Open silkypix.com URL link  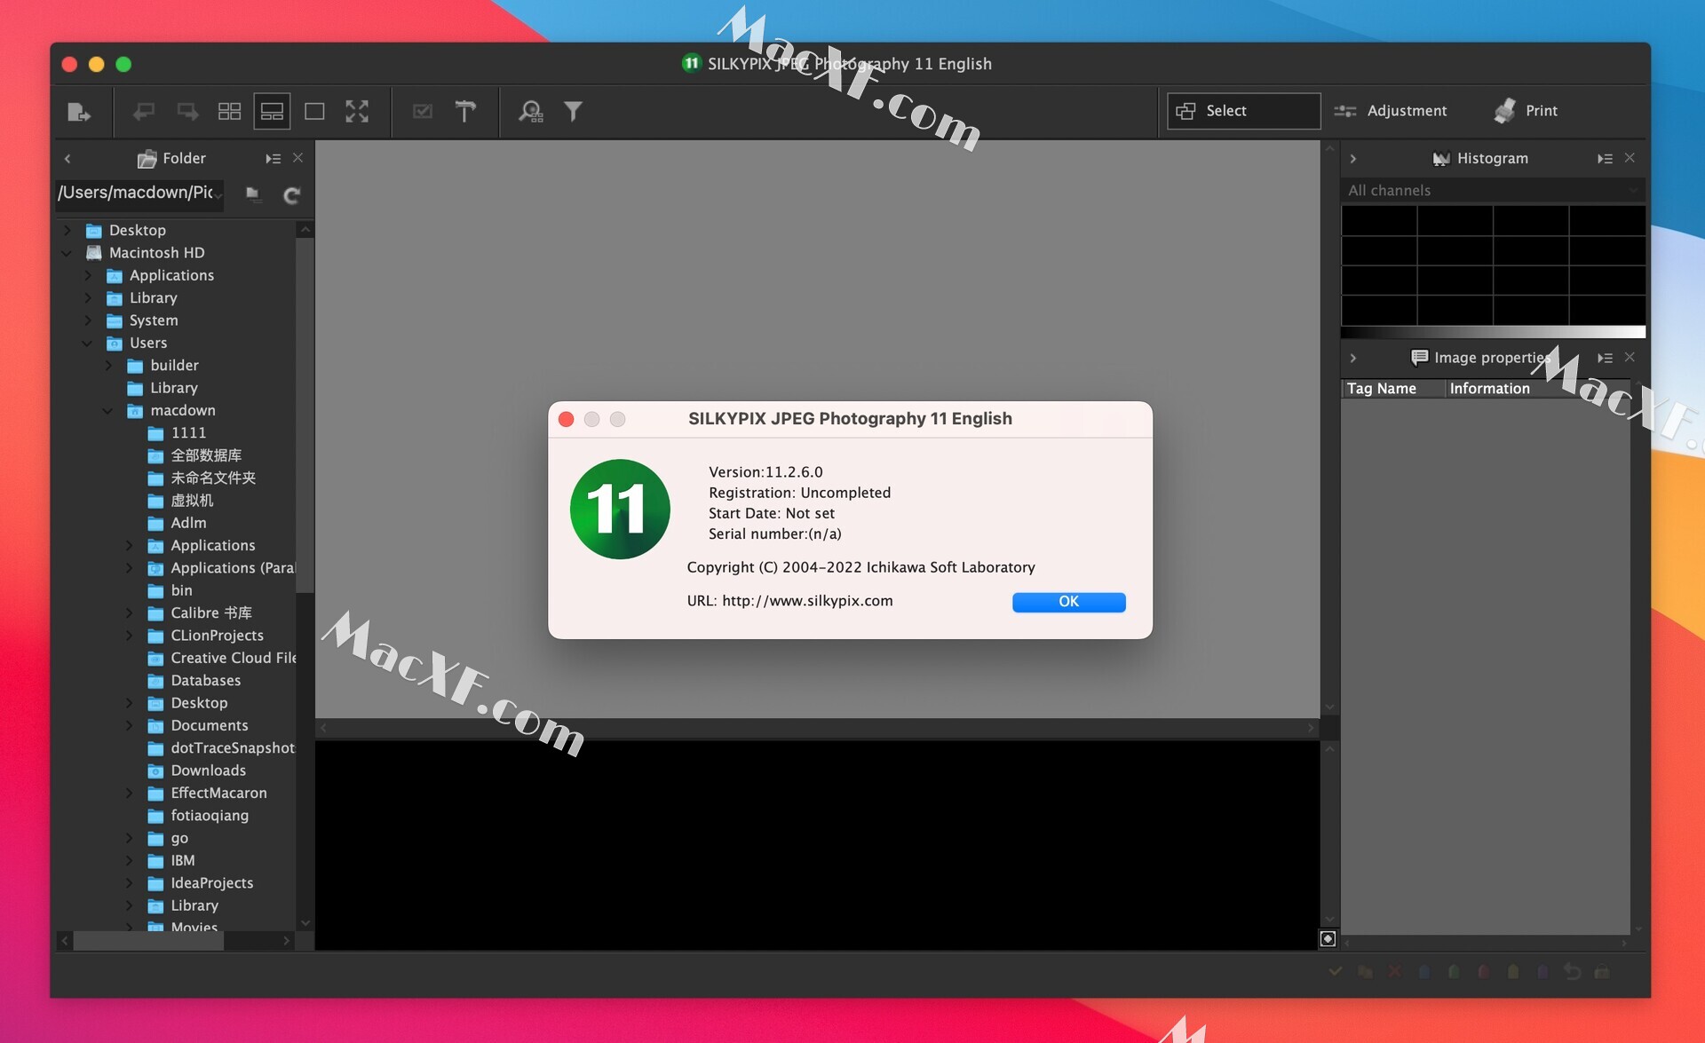point(807,601)
